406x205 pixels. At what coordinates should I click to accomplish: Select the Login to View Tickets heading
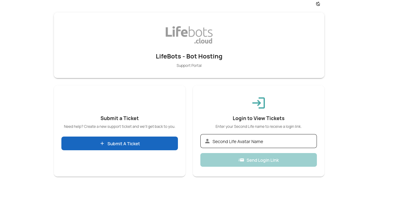coord(258,118)
